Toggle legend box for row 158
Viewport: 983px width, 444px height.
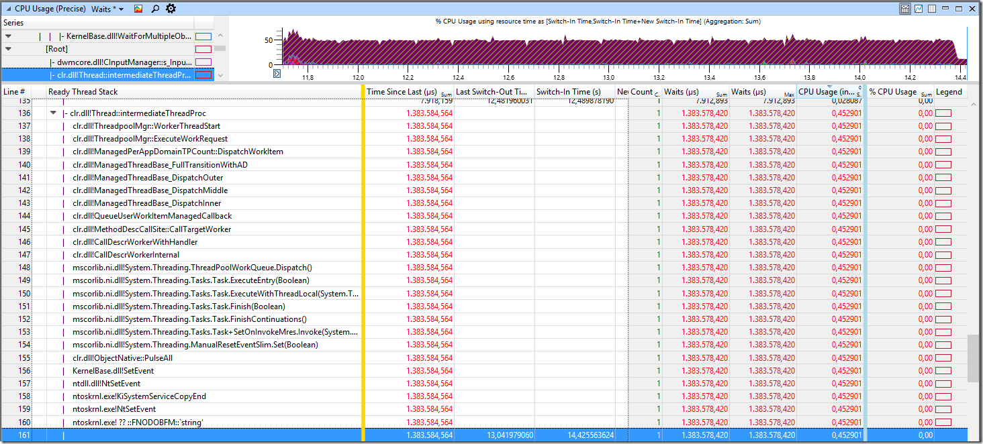(943, 396)
